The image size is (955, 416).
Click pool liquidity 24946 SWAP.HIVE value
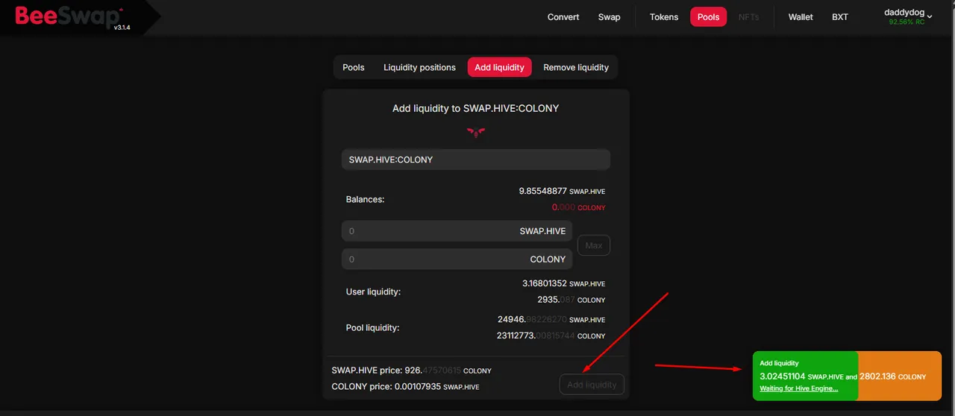tap(551, 320)
